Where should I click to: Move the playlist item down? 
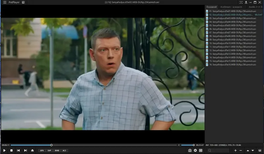point(253,150)
